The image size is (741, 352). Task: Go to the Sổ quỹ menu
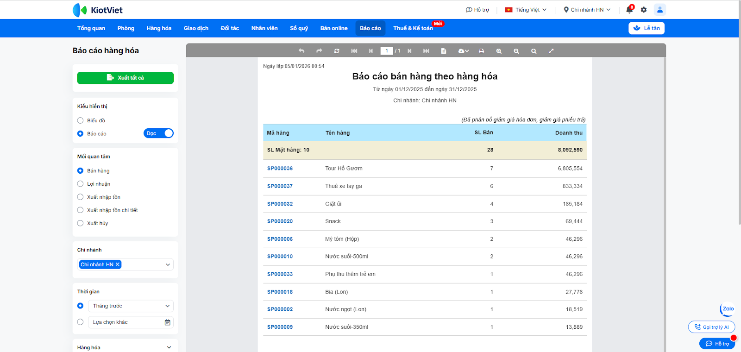[x=299, y=28]
